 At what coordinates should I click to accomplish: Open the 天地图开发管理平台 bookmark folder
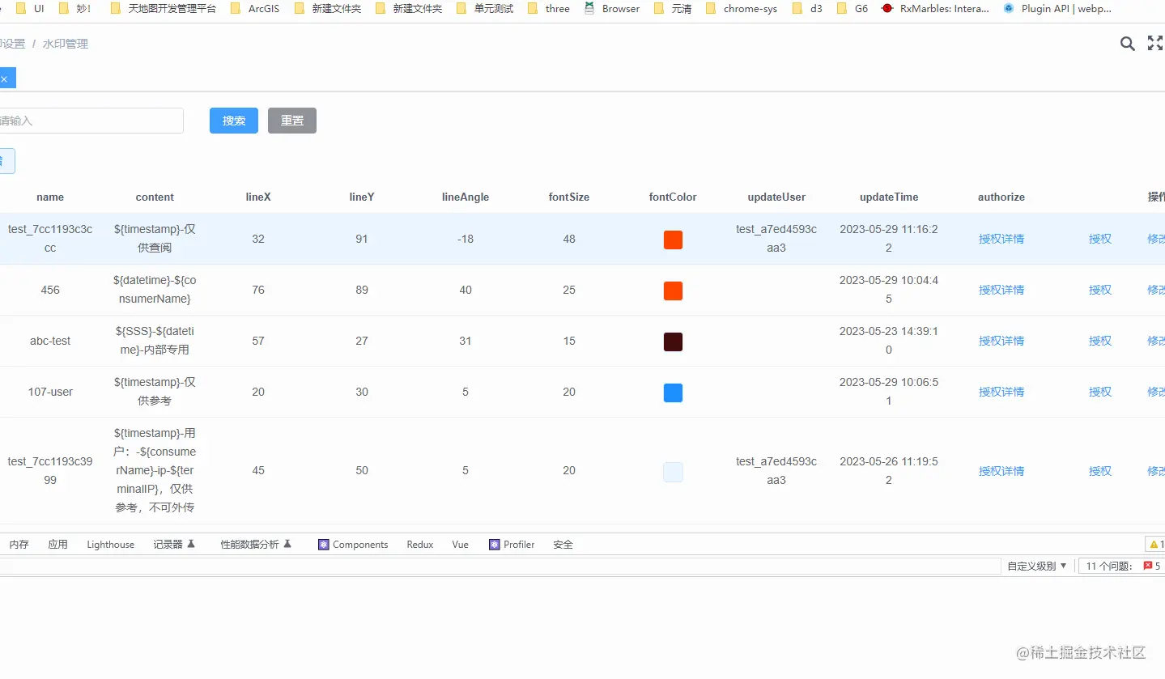coord(164,9)
